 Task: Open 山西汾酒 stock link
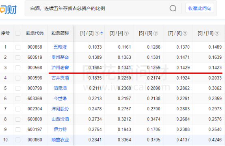point(60,119)
